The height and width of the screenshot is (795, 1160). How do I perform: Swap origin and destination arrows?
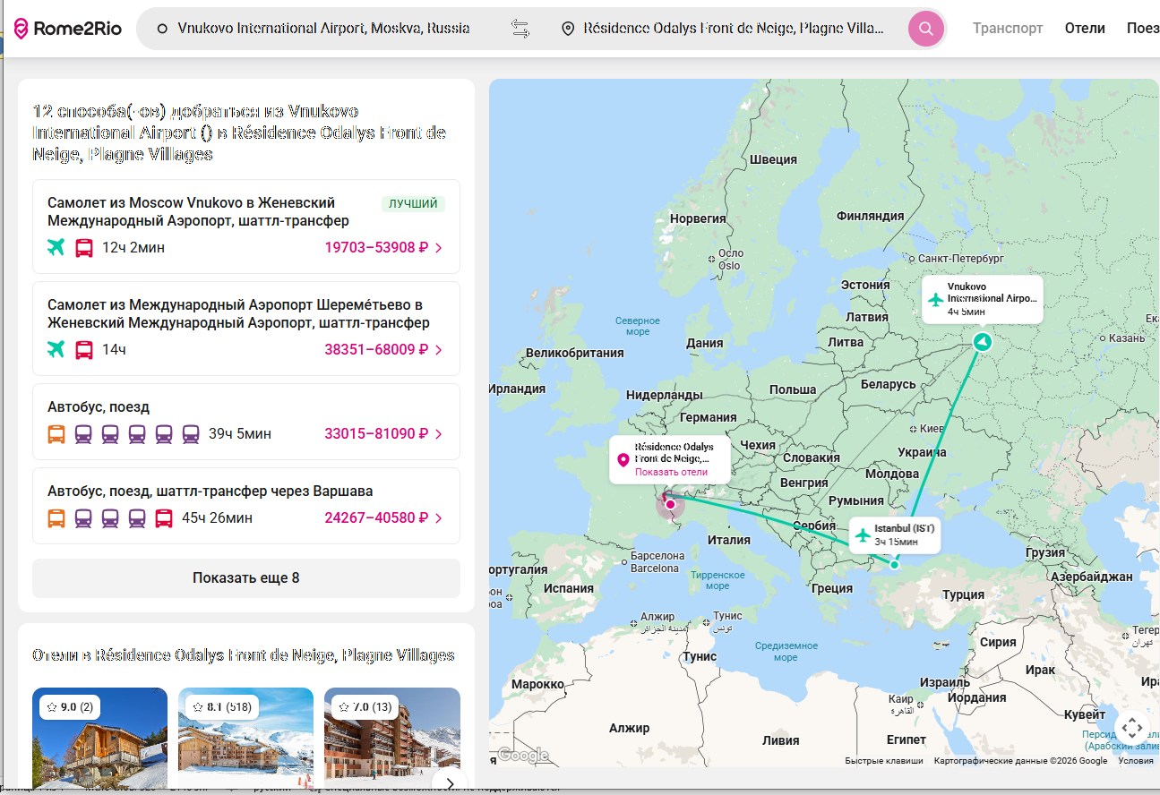point(520,29)
